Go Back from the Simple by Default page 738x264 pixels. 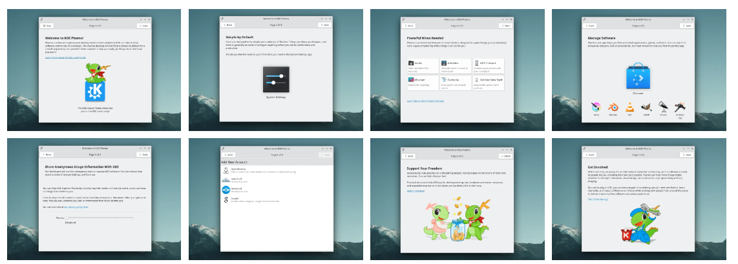pos(228,25)
